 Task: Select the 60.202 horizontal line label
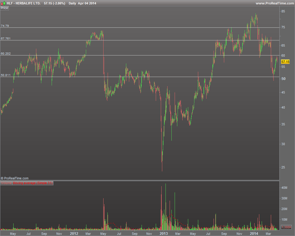click(x=6, y=53)
